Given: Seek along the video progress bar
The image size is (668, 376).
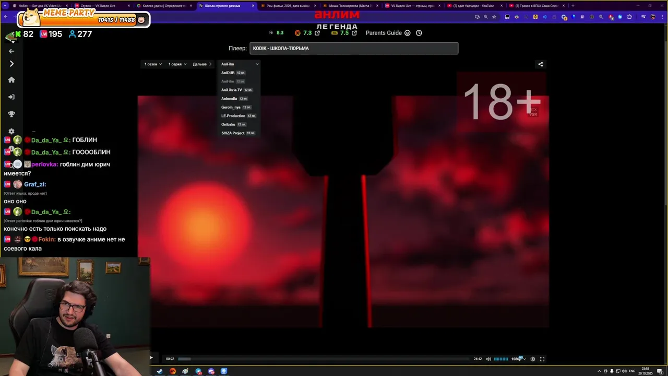Looking at the screenshot, I should (x=324, y=359).
